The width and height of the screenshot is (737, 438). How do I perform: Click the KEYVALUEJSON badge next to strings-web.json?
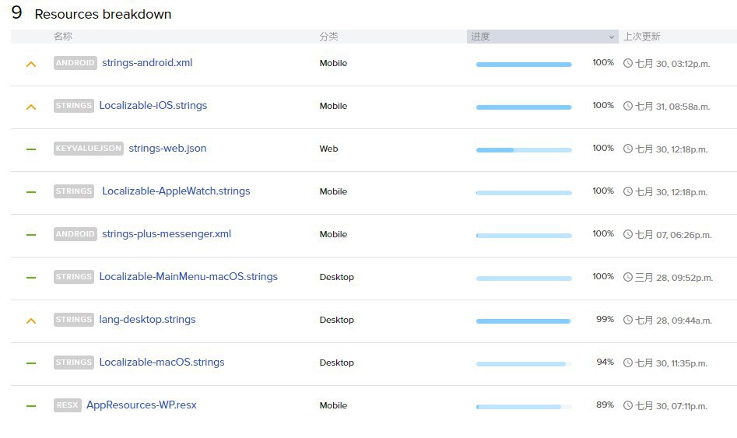[x=89, y=149]
